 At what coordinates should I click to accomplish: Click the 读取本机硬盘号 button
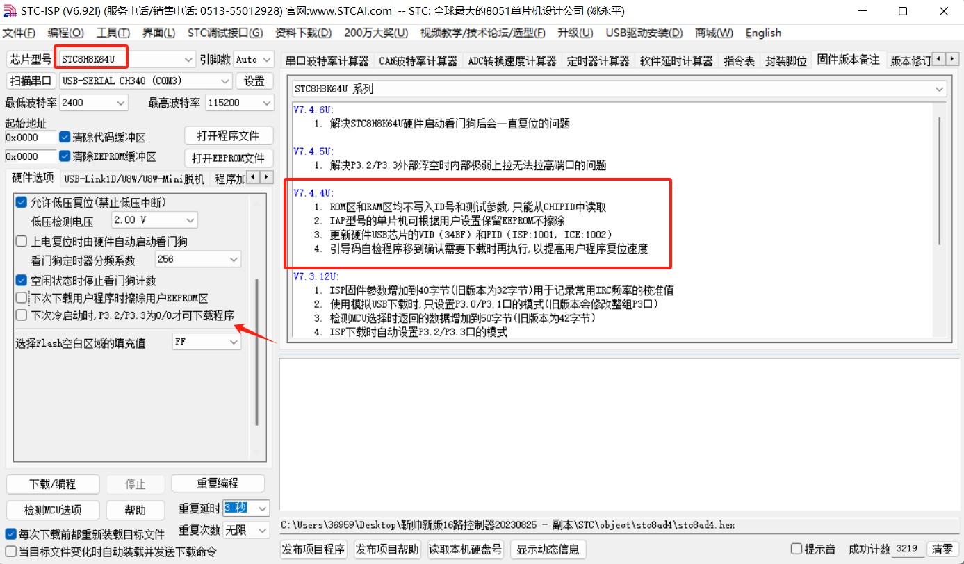[466, 549]
